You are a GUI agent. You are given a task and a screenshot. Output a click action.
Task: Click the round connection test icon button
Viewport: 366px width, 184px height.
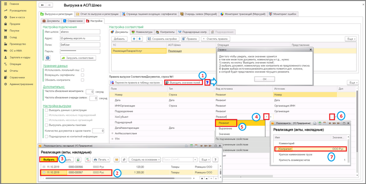click(x=48, y=58)
